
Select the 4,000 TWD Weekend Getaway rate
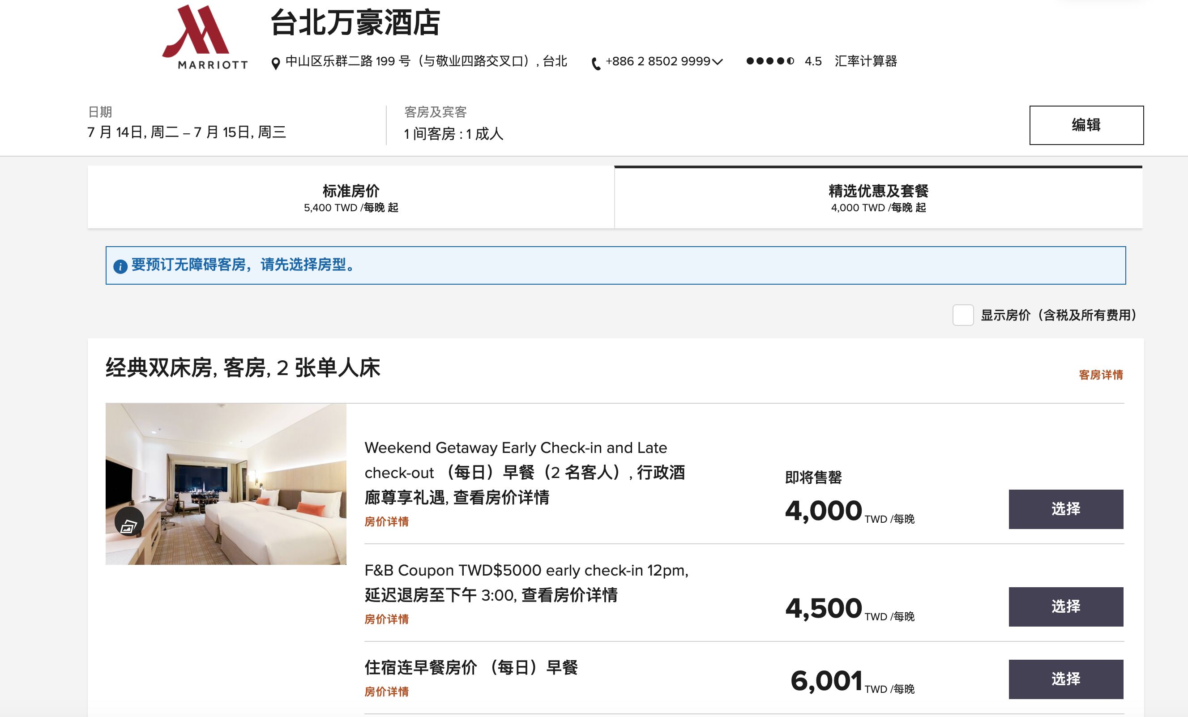coord(1065,509)
